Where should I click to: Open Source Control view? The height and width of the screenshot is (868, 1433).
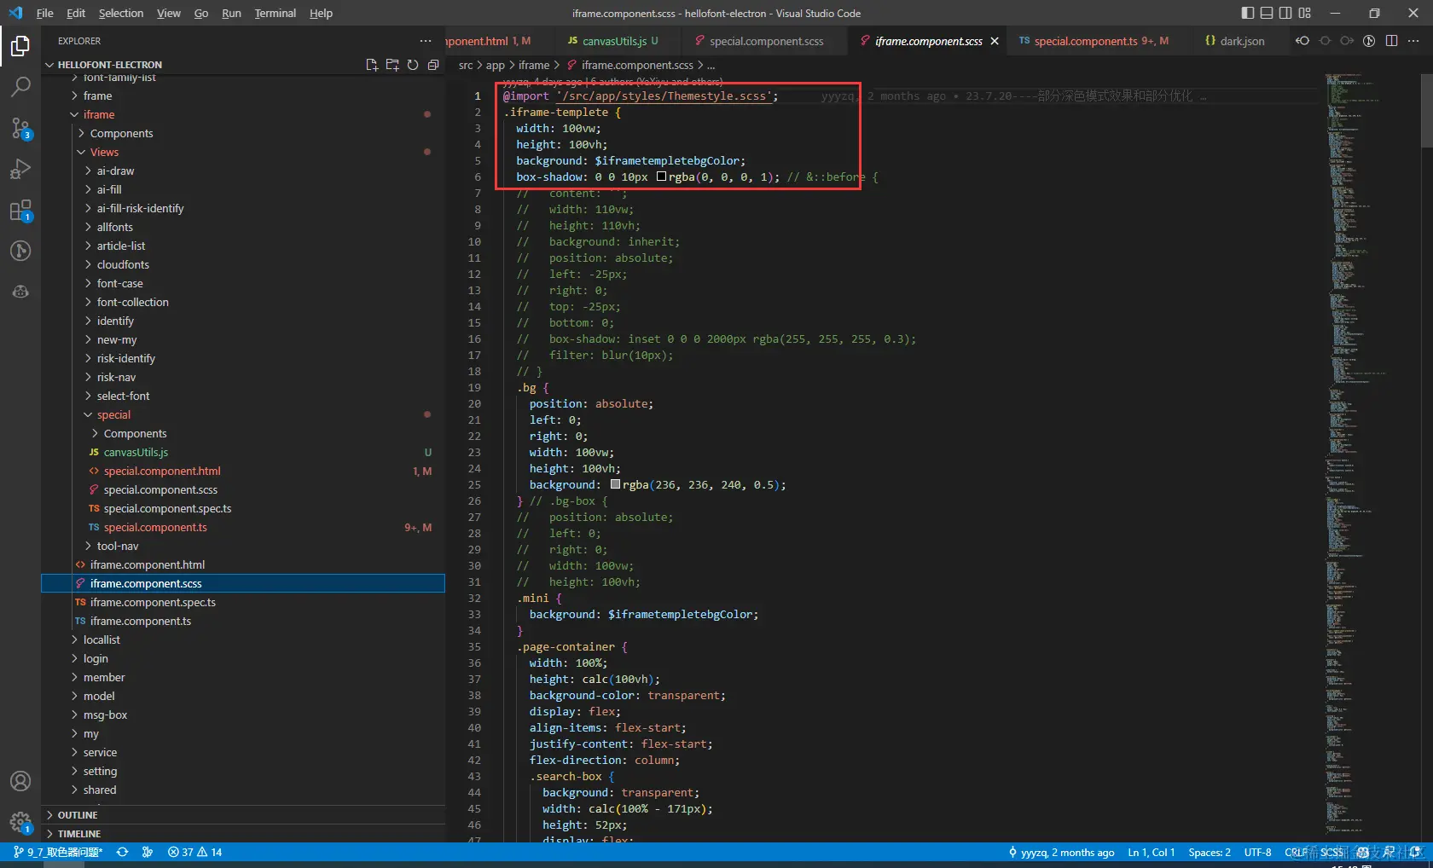coord(20,128)
